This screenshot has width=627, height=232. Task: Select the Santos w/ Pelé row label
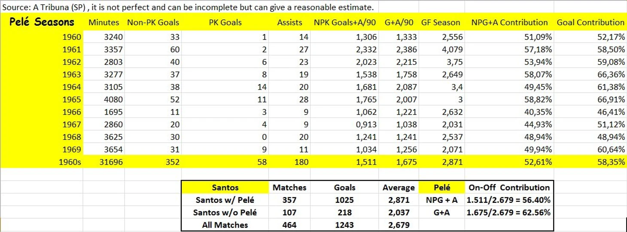click(225, 200)
